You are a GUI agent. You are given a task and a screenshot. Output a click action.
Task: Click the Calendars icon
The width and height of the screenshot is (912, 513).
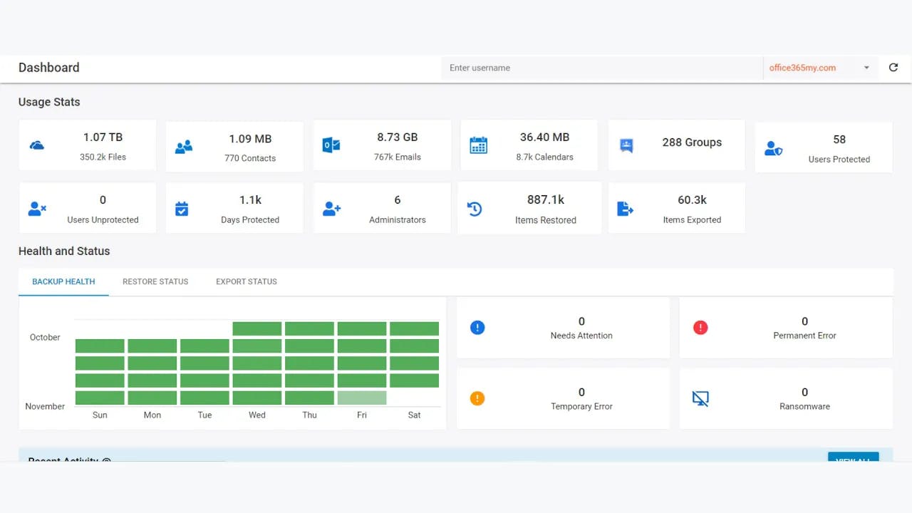pyautogui.click(x=478, y=145)
